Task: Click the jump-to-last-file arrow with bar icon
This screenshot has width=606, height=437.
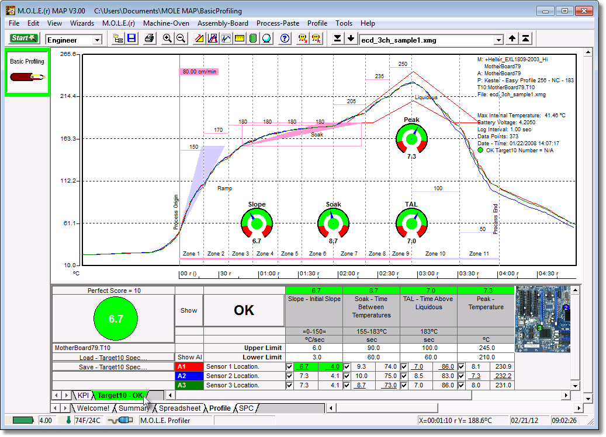Action: tap(337, 39)
